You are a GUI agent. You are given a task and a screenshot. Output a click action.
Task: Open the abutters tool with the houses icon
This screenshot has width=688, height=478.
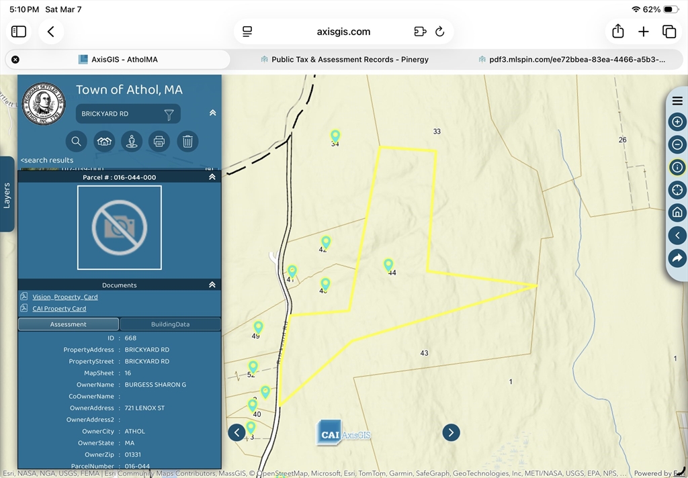[x=103, y=141]
